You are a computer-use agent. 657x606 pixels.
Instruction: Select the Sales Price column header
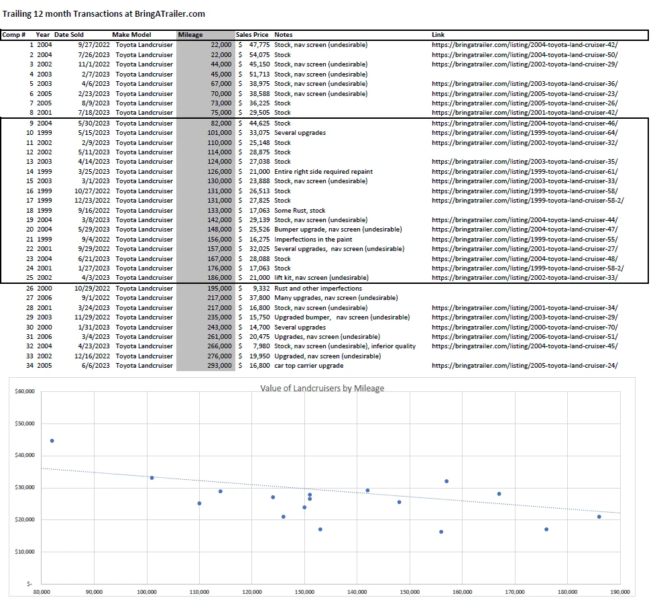point(252,35)
